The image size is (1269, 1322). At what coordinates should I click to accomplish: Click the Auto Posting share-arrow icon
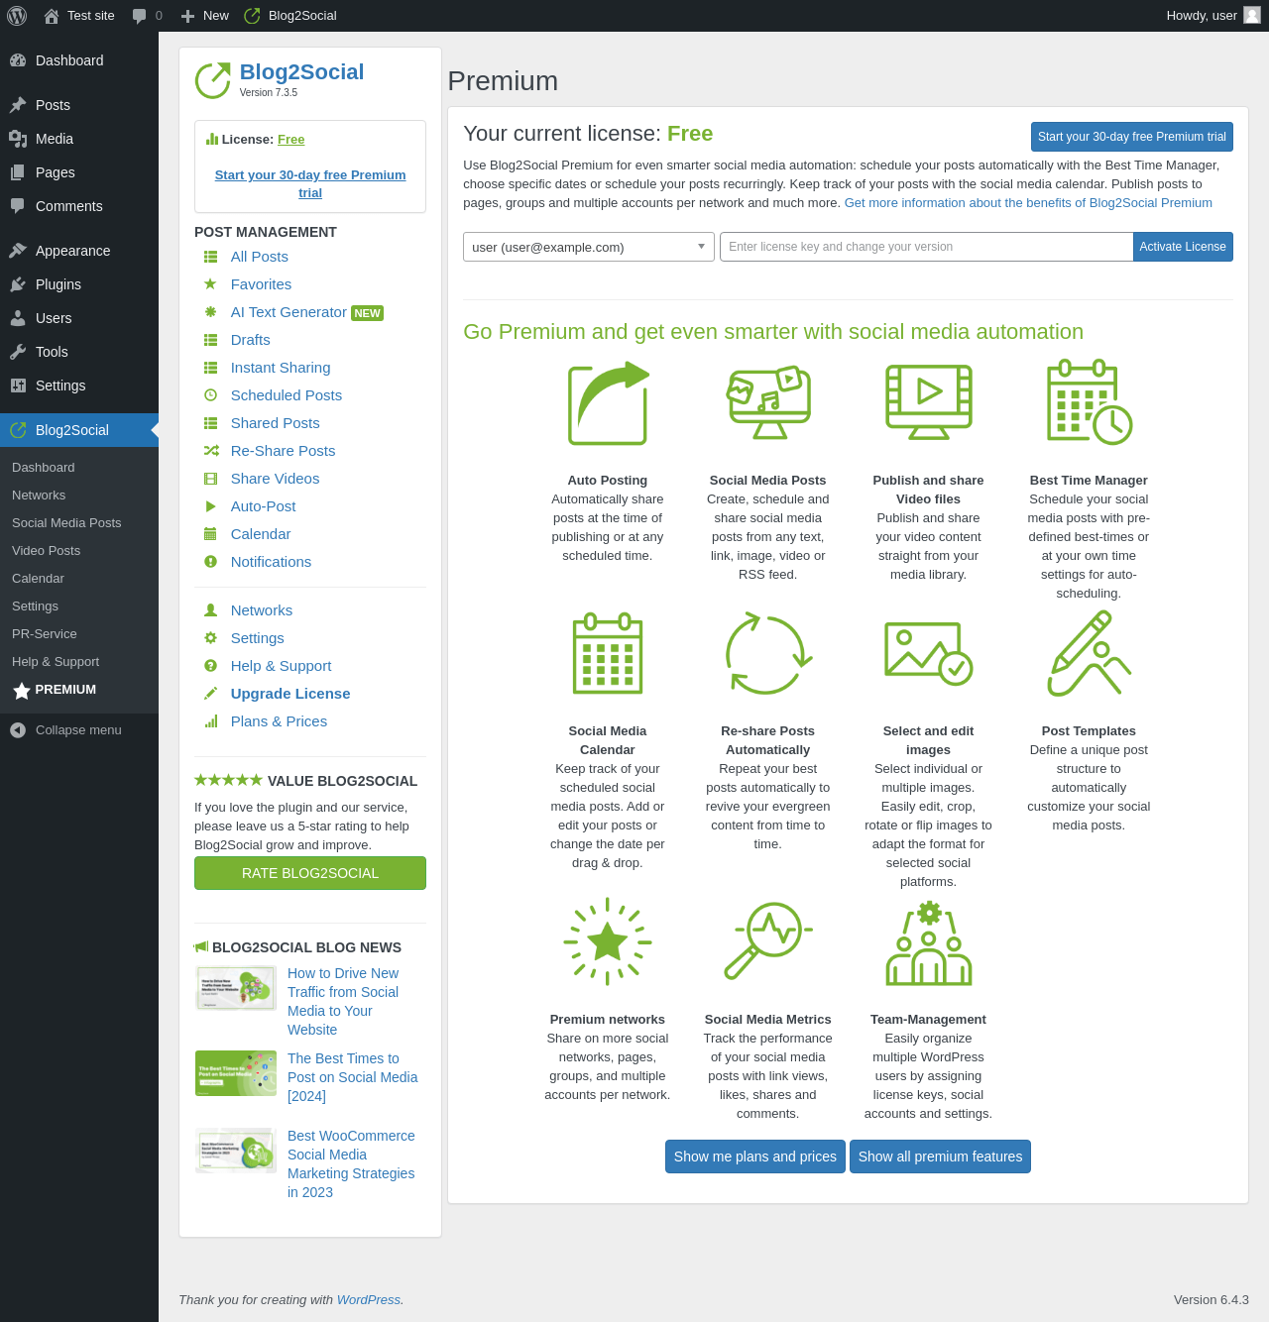608,403
